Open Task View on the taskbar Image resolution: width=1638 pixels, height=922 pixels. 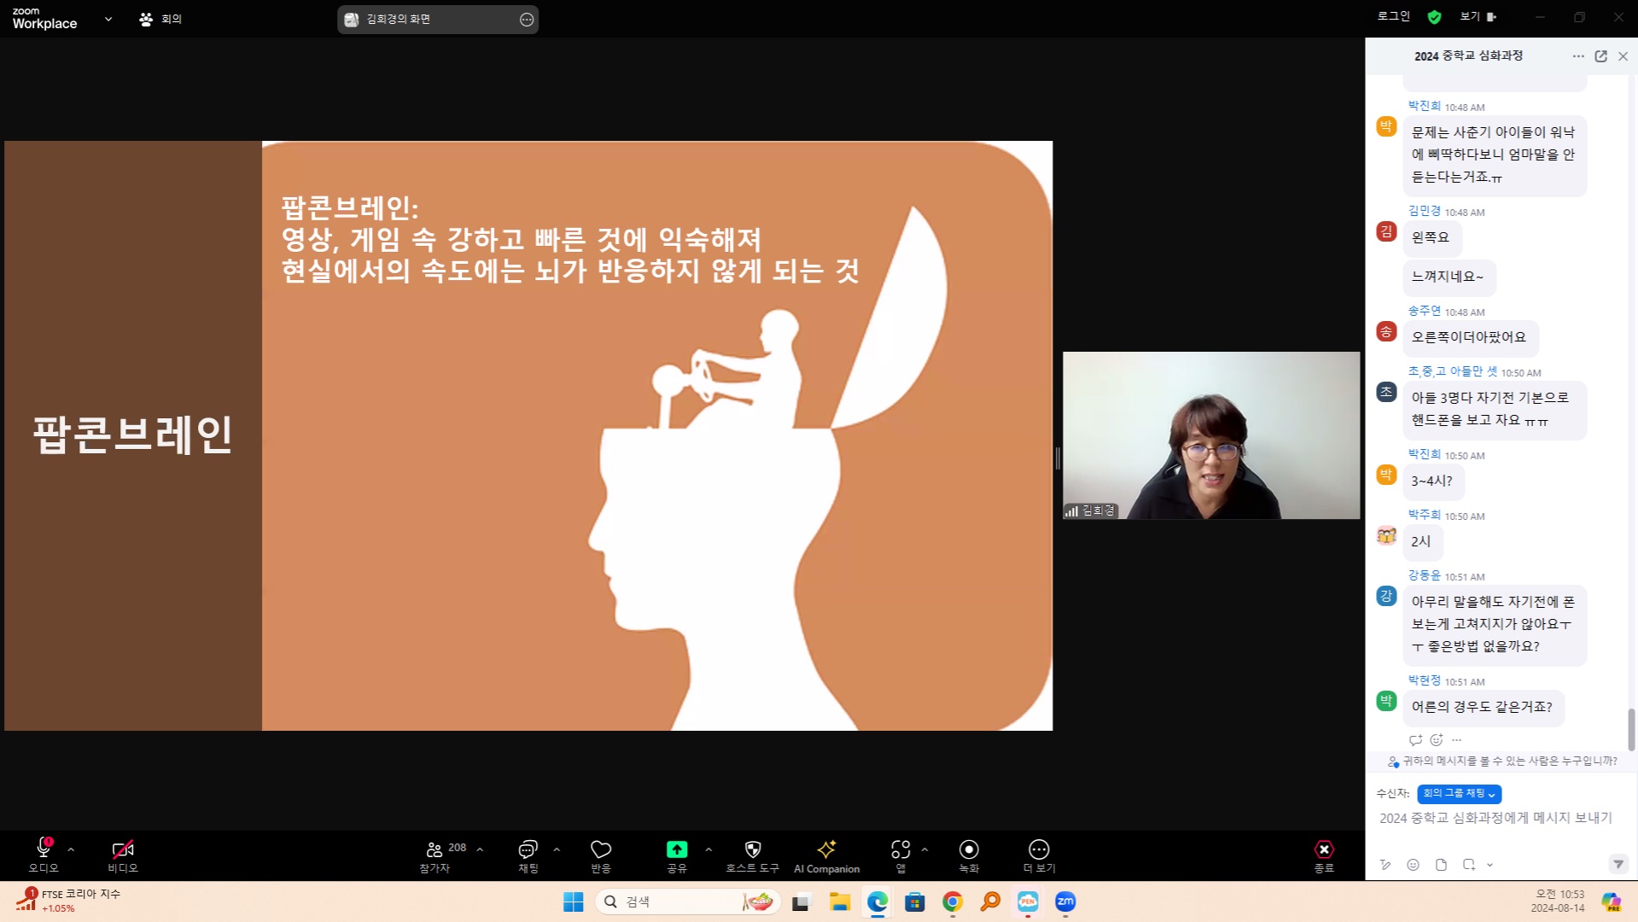point(801,902)
